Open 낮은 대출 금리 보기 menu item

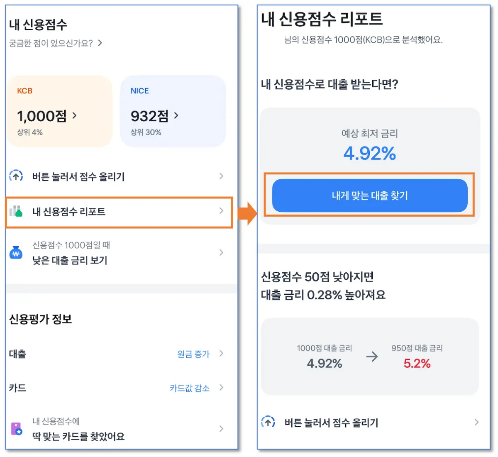tap(70, 260)
